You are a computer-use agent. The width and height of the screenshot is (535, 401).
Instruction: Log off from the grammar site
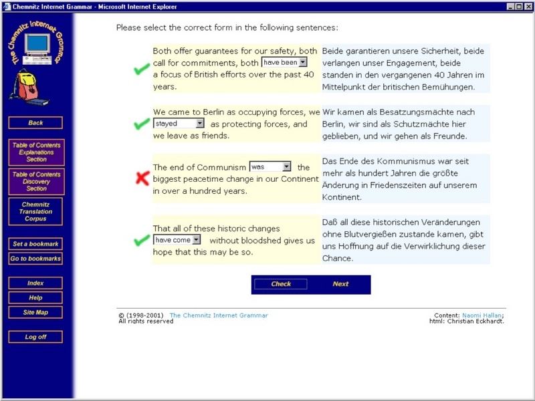[x=35, y=337]
